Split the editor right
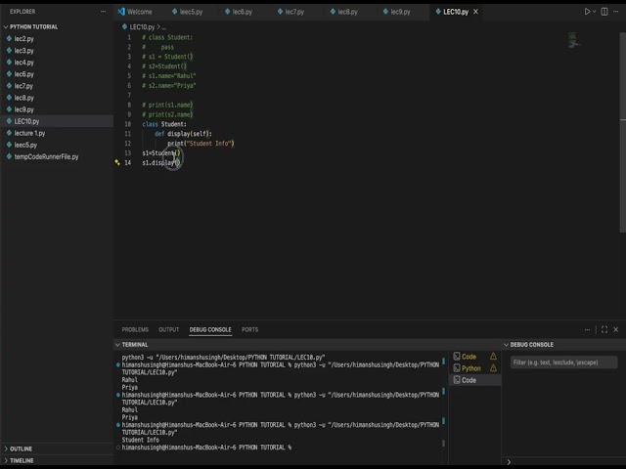 click(604, 12)
